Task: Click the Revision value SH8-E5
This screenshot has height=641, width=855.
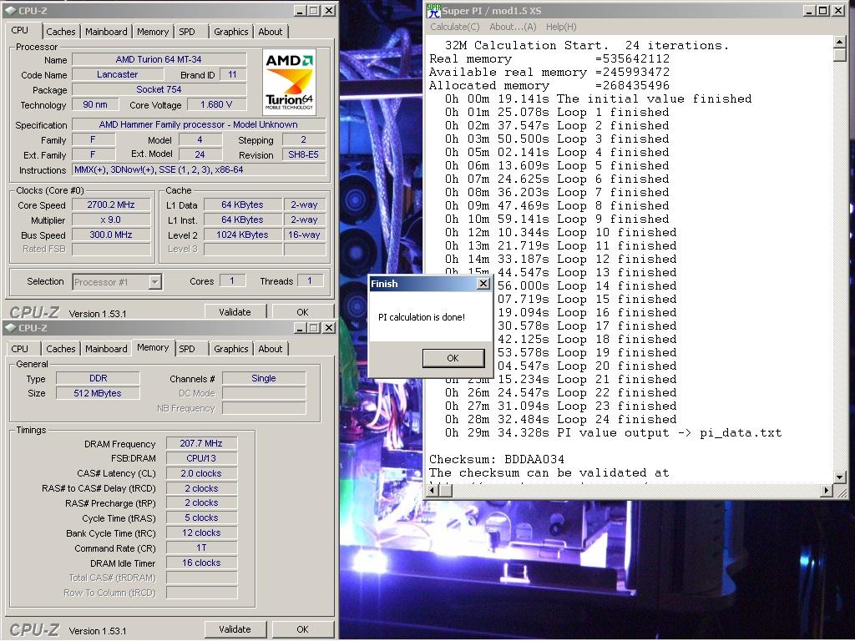Action: click(304, 154)
